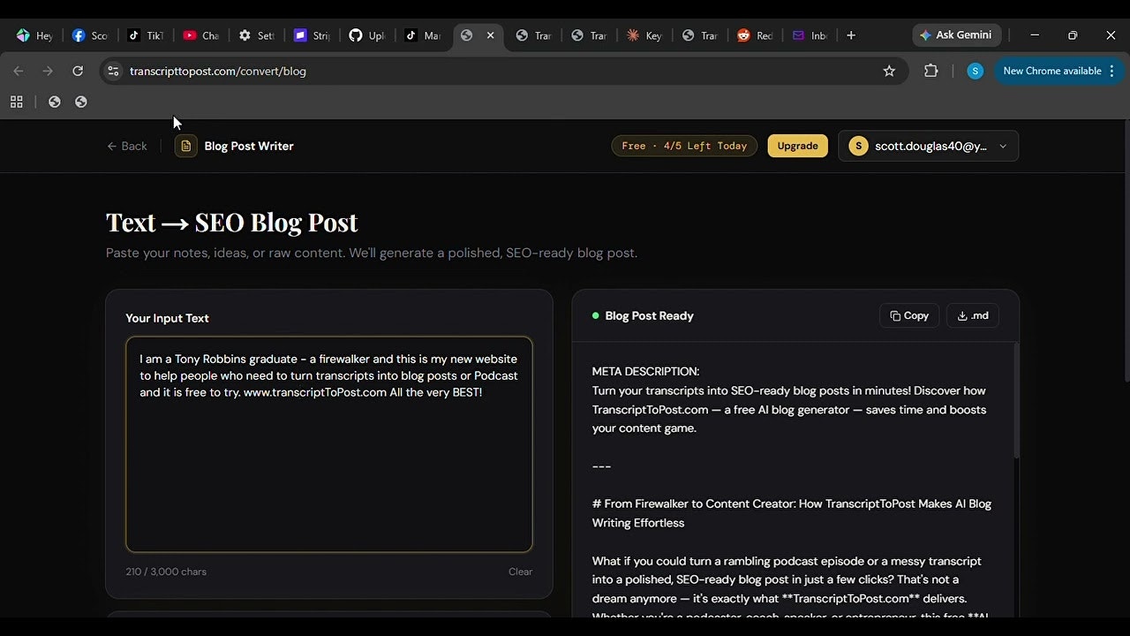Click the Your Input Text label
Image resolution: width=1130 pixels, height=636 pixels.
tap(167, 318)
